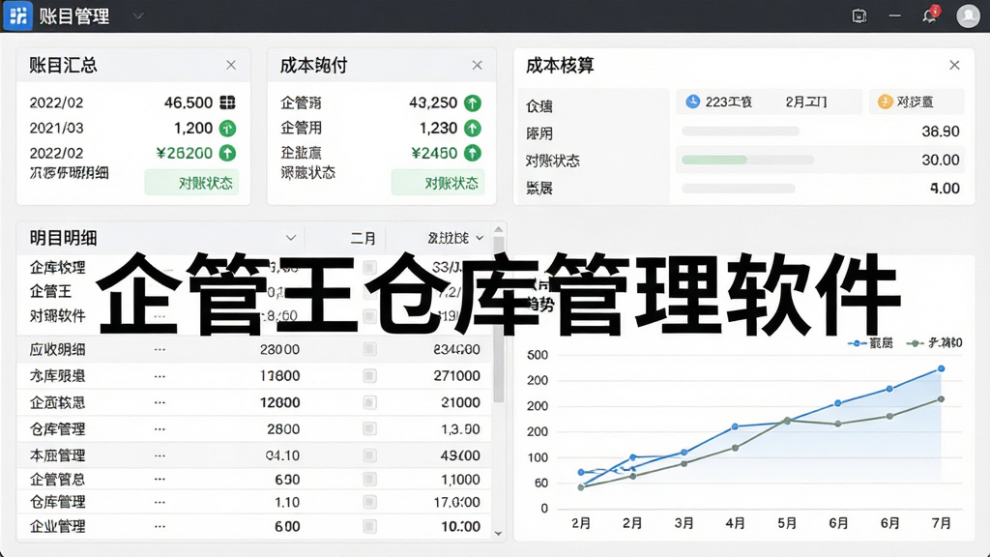Click green arrow icon beside ¥26200

click(x=227, y=153)
